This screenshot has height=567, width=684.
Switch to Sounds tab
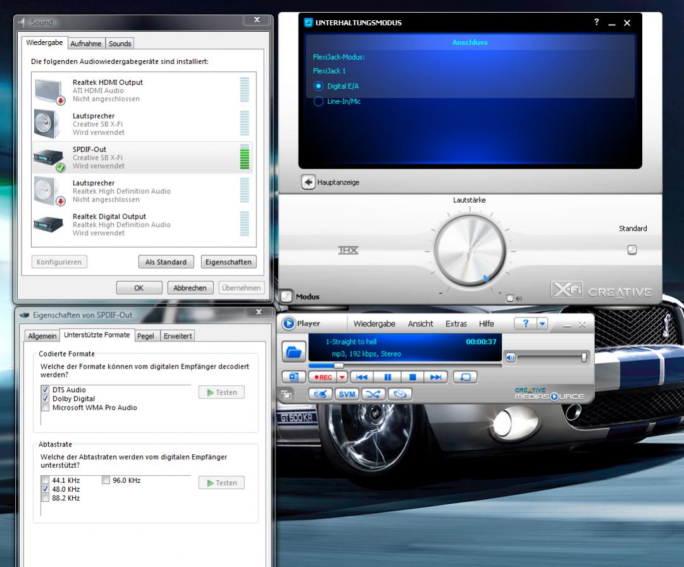(x=120, y=44)
